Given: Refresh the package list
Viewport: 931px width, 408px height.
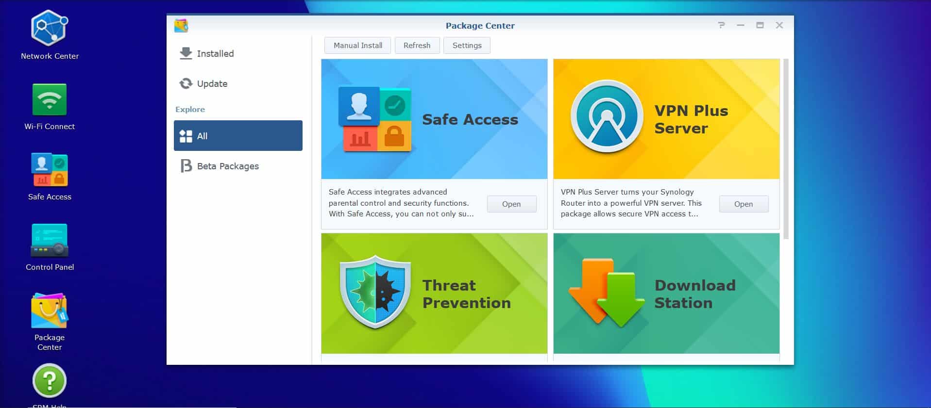Looking at the screenshot, I should [417, 45].
